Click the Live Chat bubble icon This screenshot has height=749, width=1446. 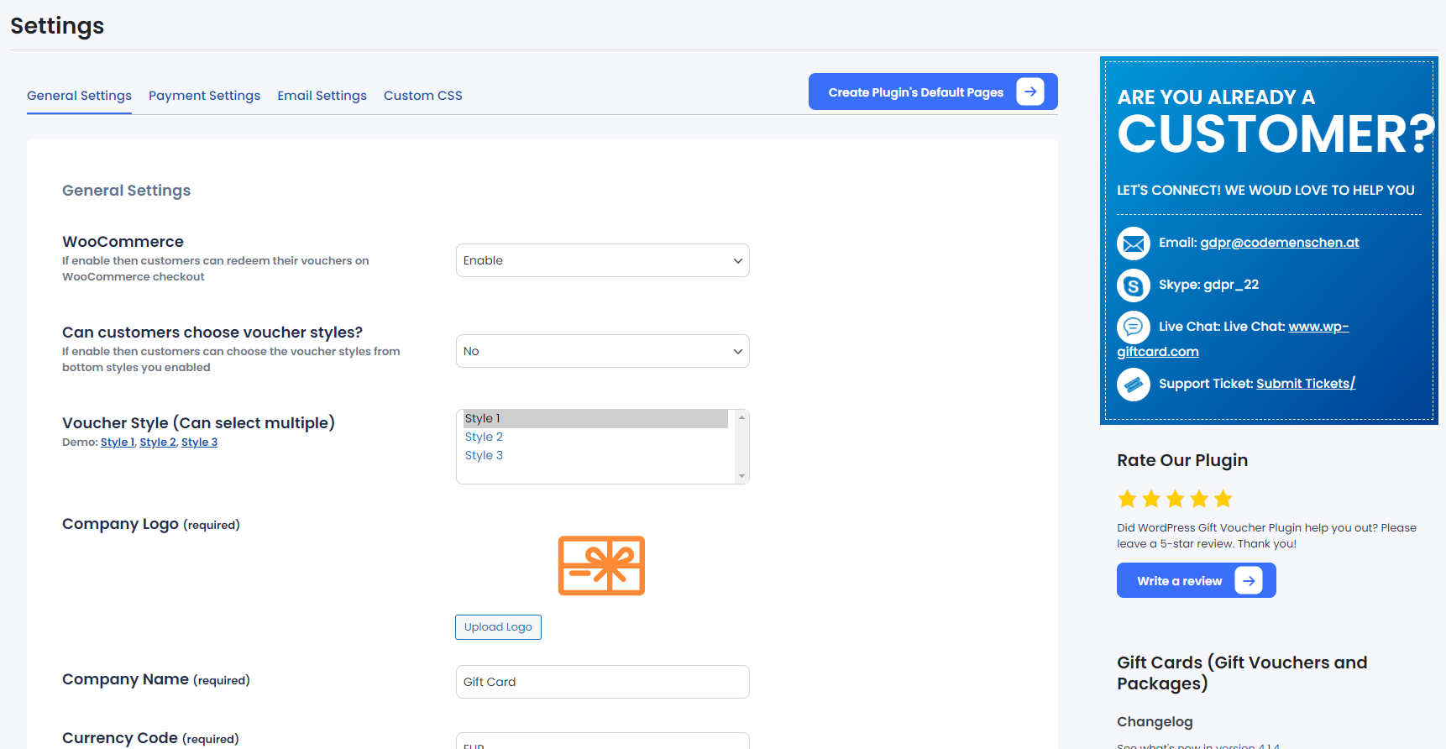[x=1133, y=327]
